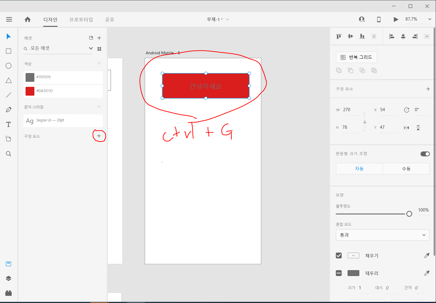Start desktop preview play button
Image resolution: width=436 pixels, height=303 pixels.
point(396,19)
